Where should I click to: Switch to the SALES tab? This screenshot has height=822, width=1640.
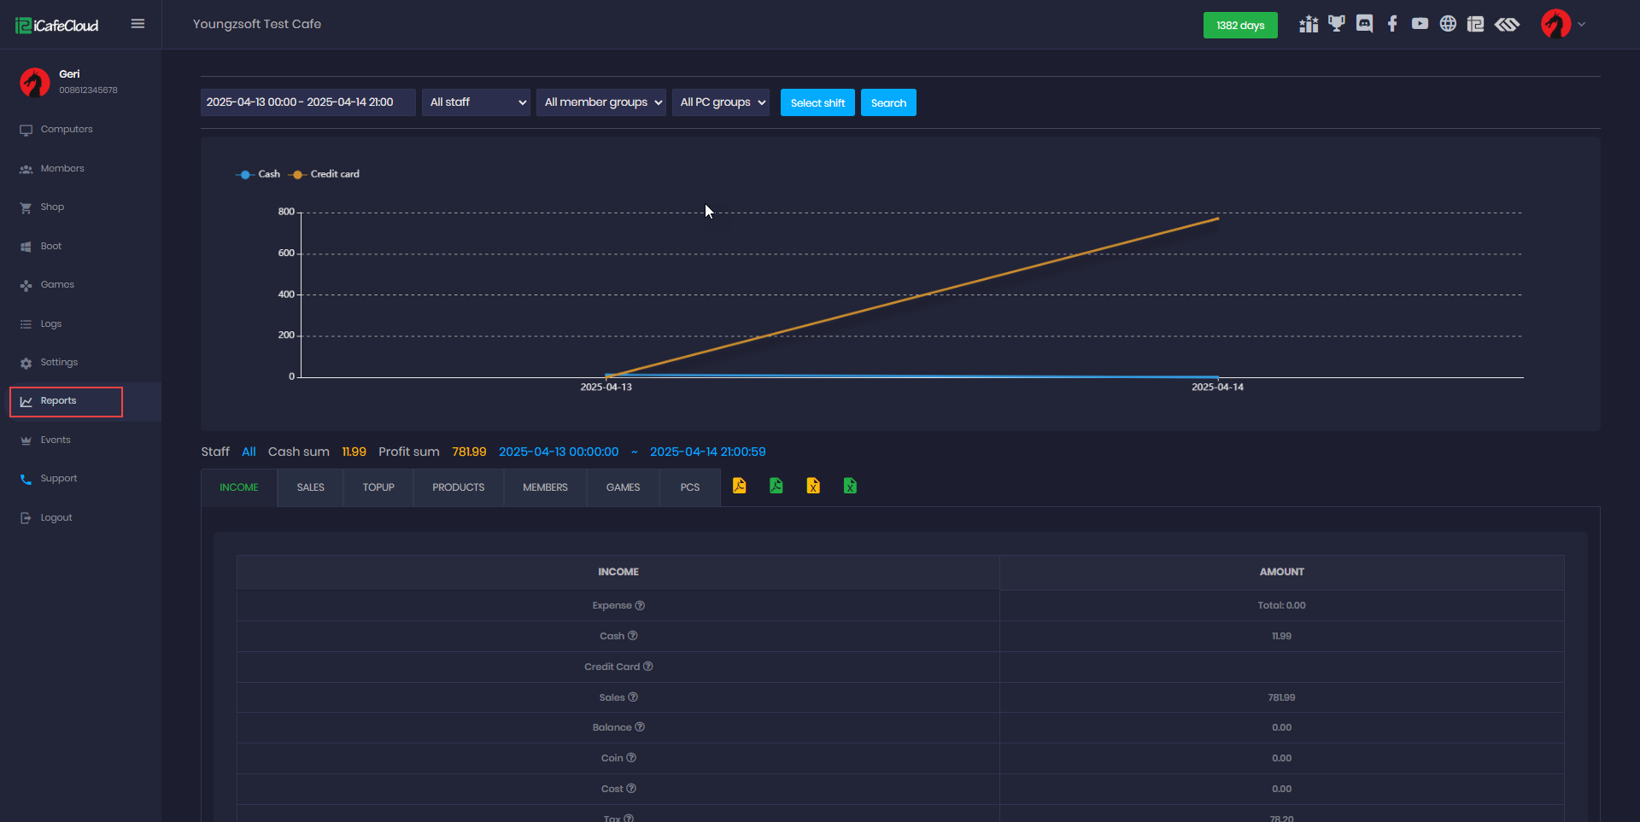click(x=310, y=487)
